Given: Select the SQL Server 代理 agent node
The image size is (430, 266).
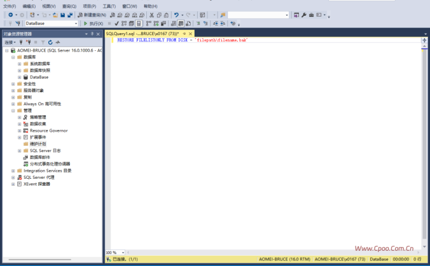Looking at the screenshot, I should click(39, 177).
